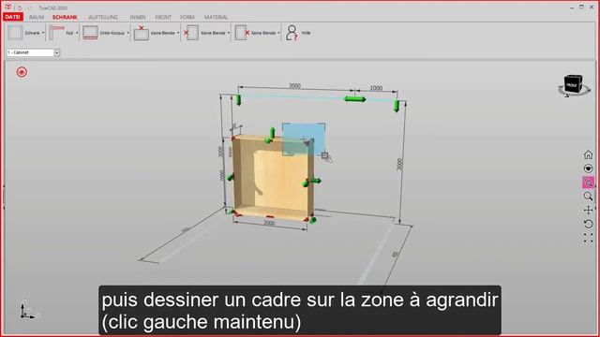Reset view with the Home icon
The height and width of the screenshot is (337, 600).
click(588, 154)
